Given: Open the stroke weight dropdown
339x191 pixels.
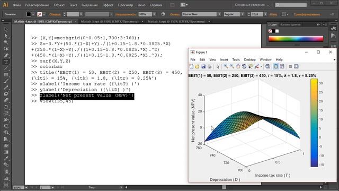Looking at the screenshot, I should coord(81,14).
